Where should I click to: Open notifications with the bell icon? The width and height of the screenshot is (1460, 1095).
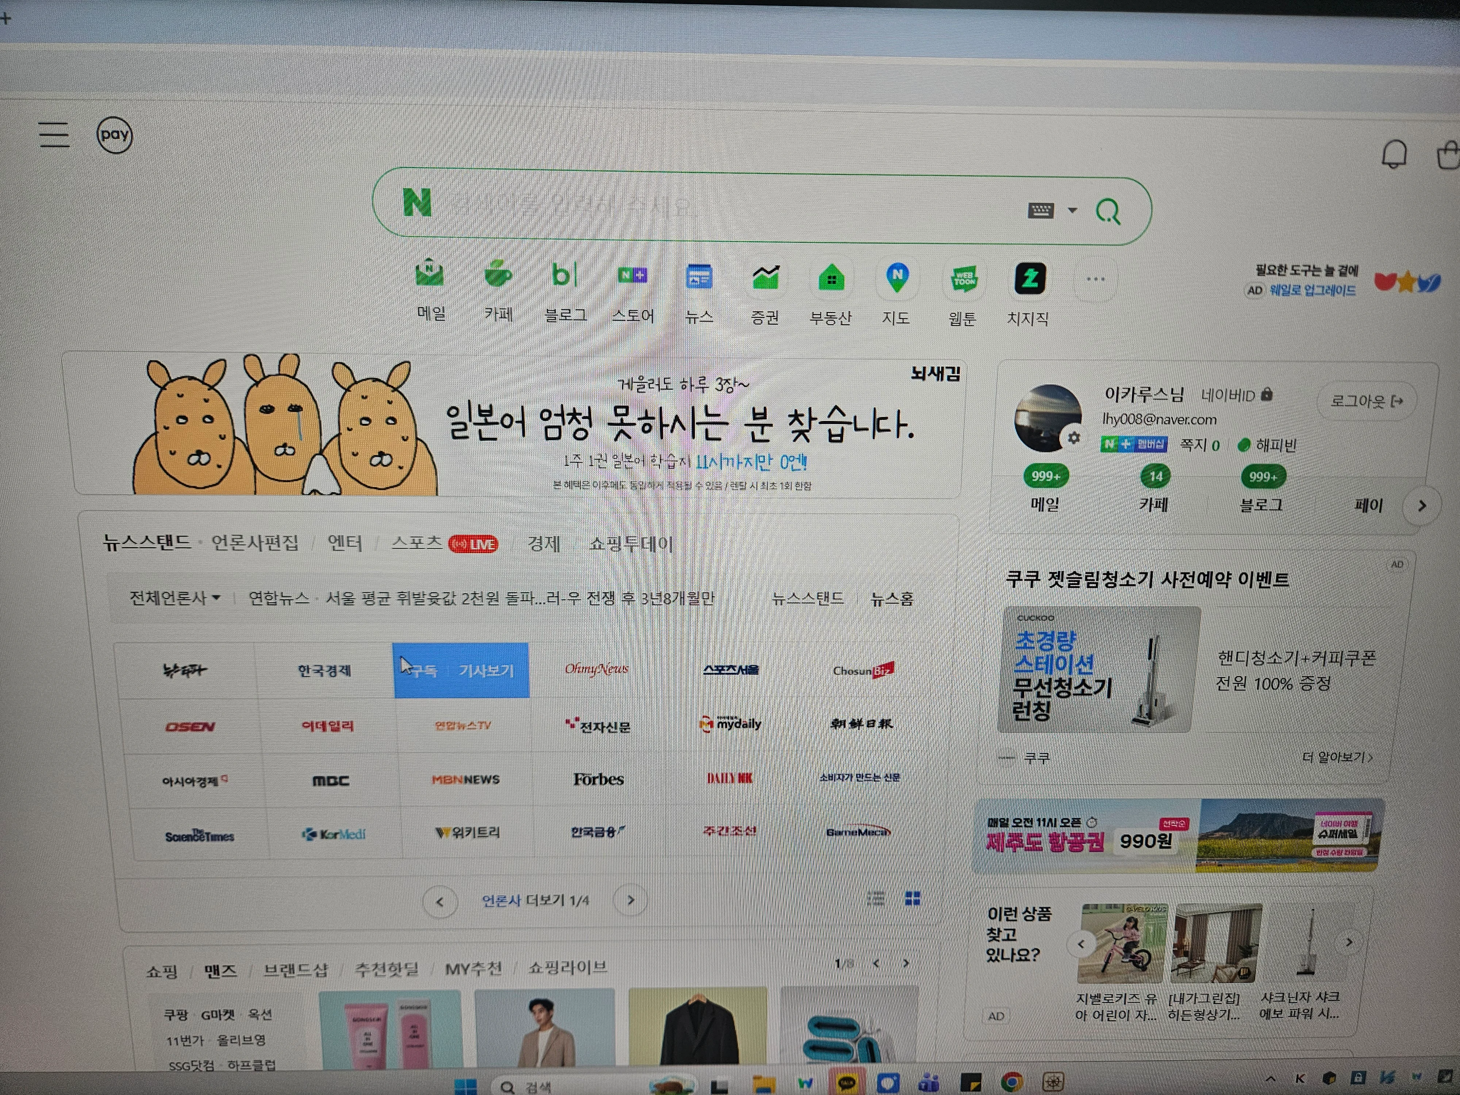point(1394,154)
